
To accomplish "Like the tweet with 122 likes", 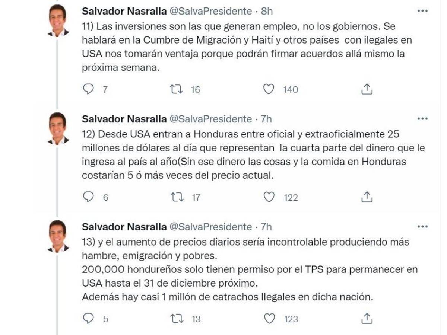I will [x=269, y=197].
